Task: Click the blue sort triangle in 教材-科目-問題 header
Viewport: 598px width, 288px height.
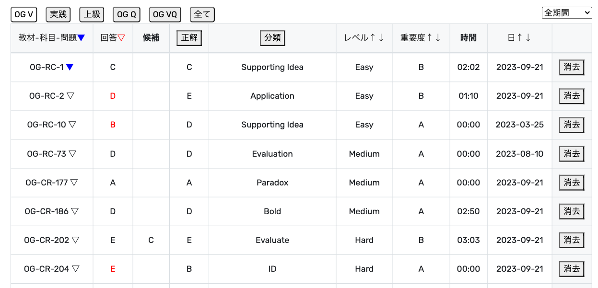Action: pyautogui.click(x=82, y=38)
